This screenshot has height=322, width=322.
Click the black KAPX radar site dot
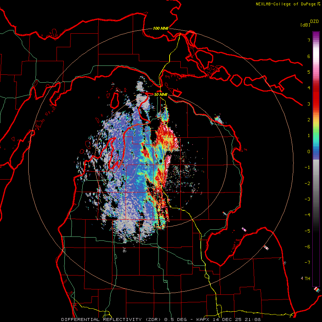pyautogui.click(x=161, y=161)
